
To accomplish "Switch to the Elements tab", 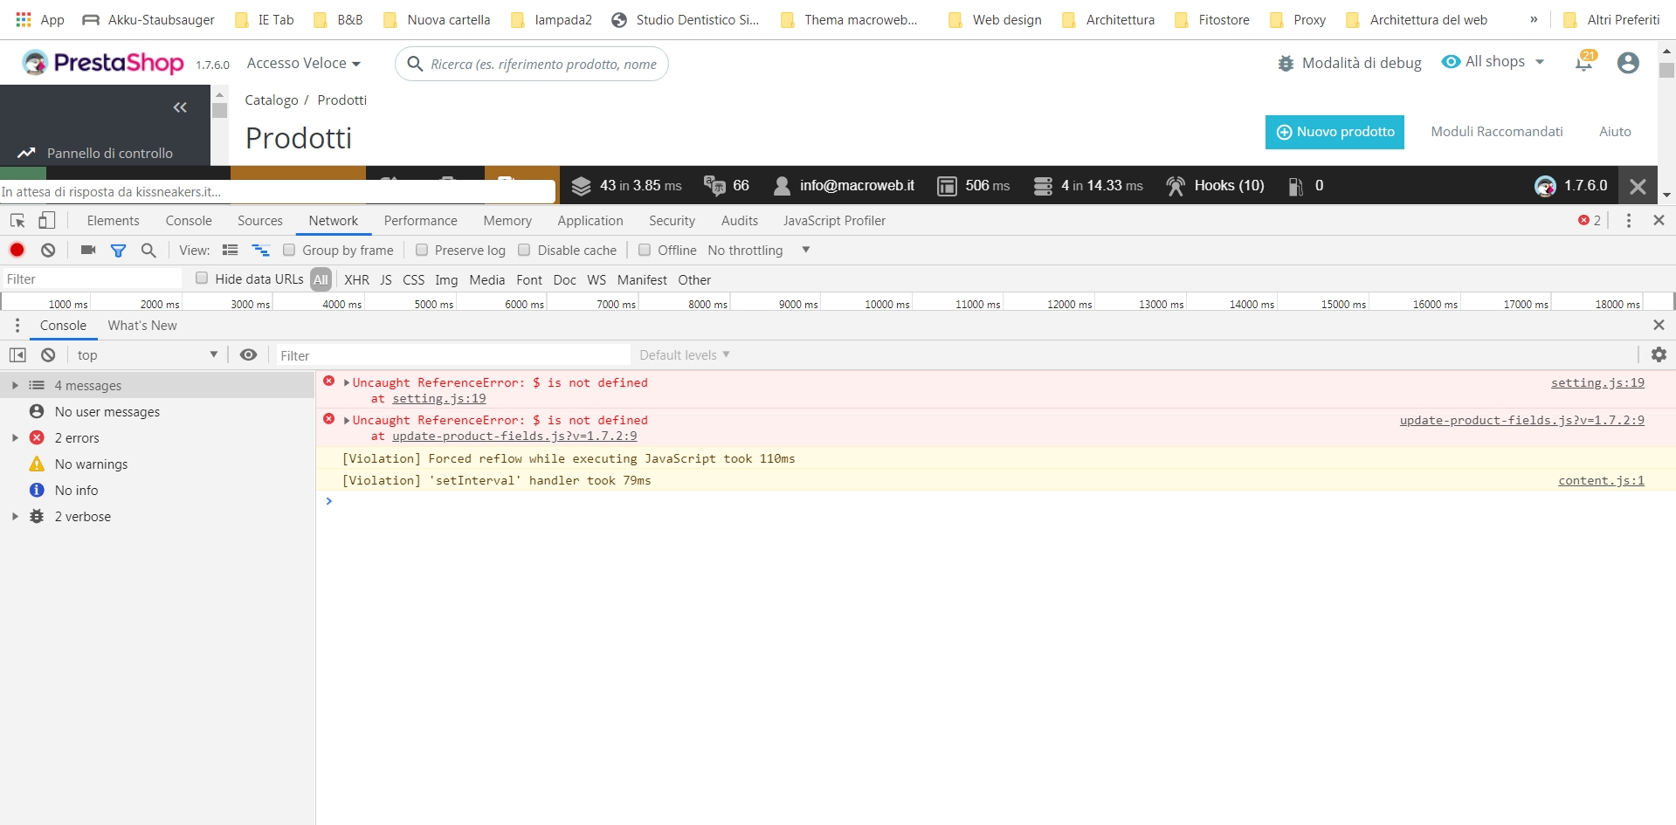I will coord(113,221).
